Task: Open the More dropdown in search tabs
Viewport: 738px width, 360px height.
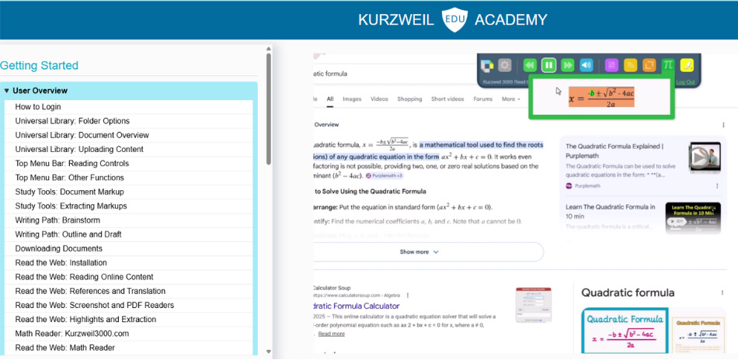Action: coord(510,99)
